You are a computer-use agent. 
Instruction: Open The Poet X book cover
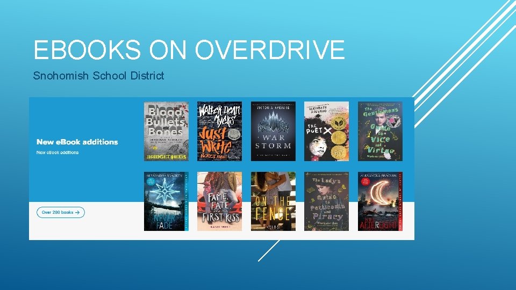[326, 131]
